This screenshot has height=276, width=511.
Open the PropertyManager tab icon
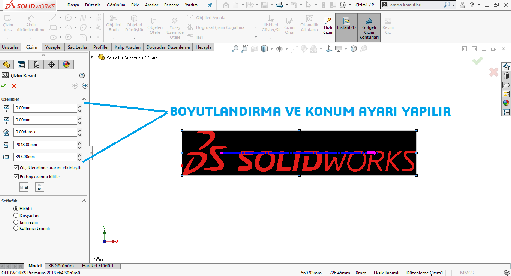[x=21, y=65]
